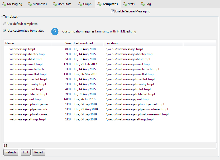
Task: Select Use default templates option
Action: point(5,24)
